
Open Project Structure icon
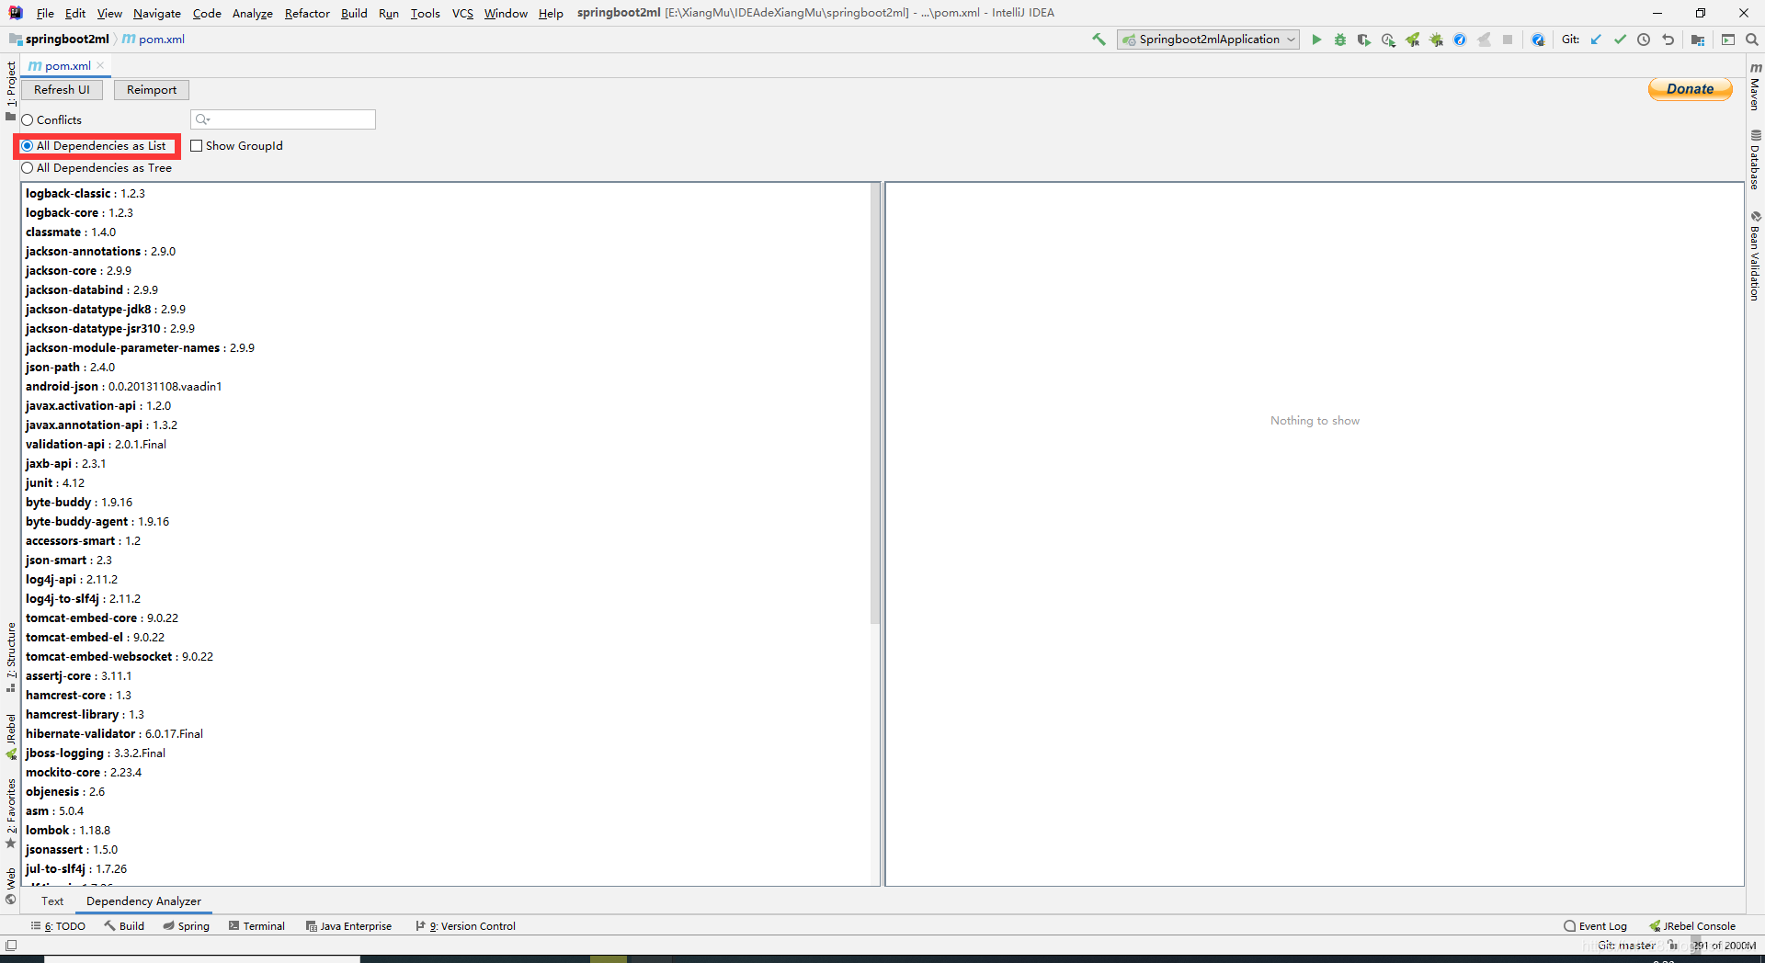1698,40
